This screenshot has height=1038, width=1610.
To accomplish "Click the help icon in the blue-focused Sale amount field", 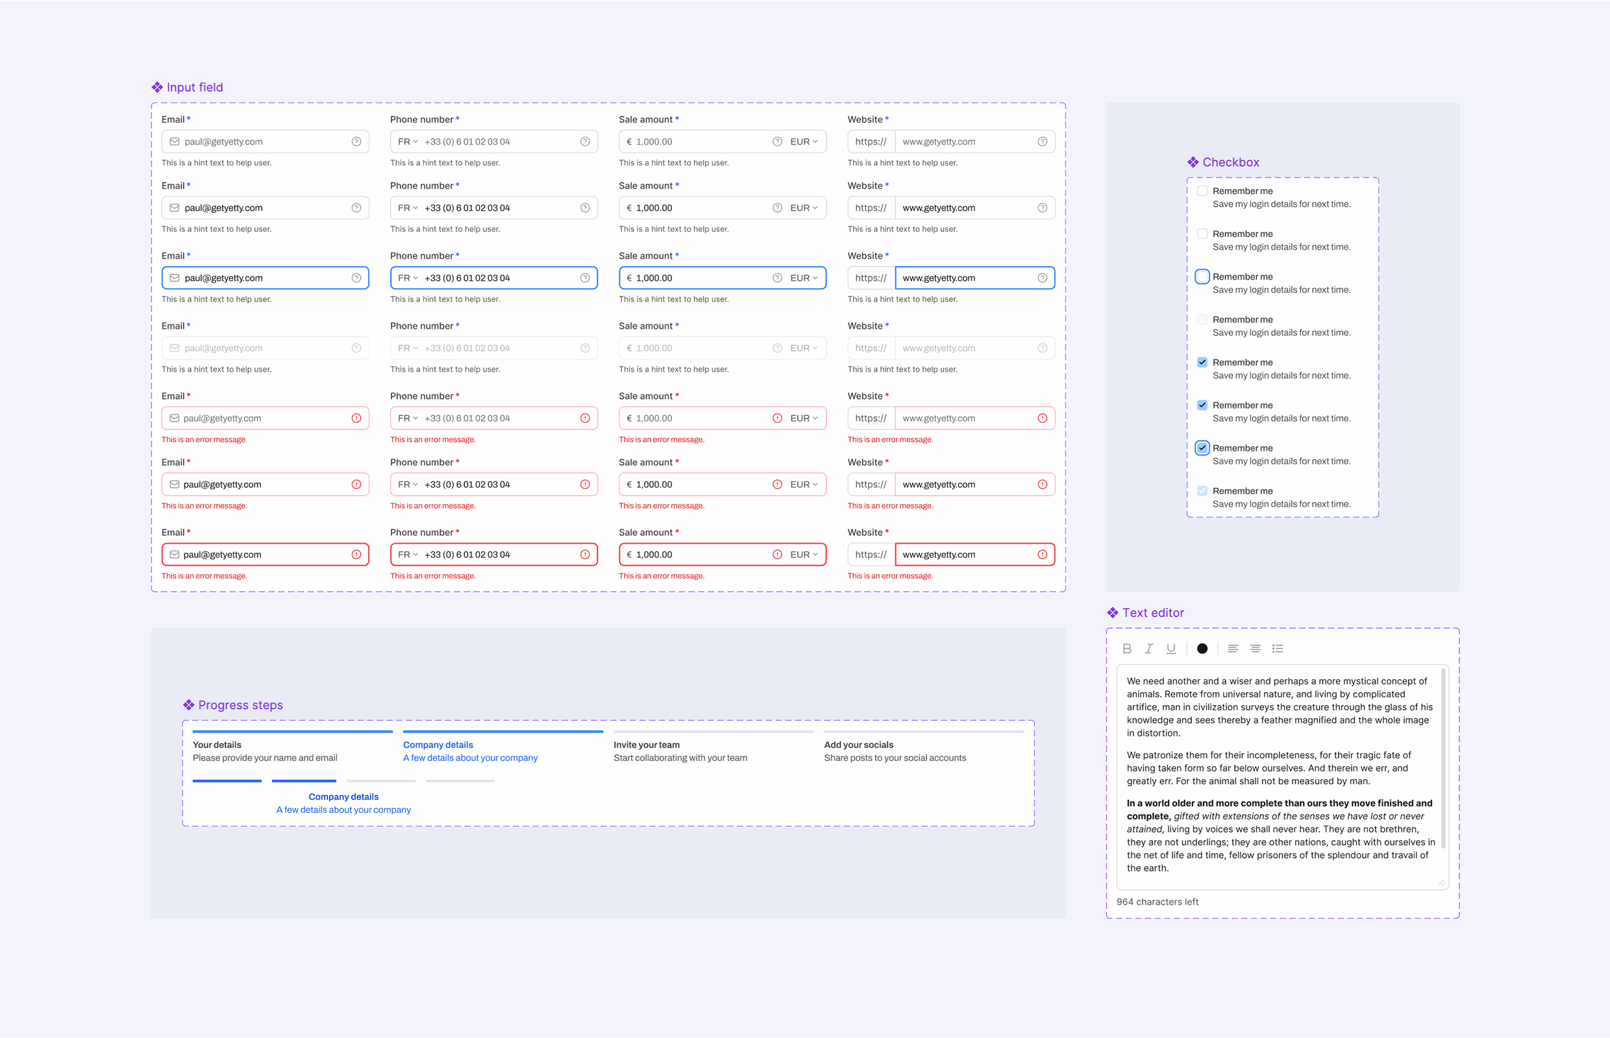I will 777,278.
